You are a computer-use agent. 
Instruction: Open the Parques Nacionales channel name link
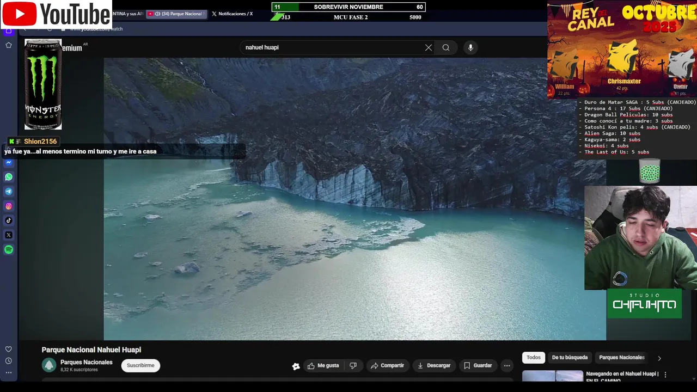click(x=86, y=362)
